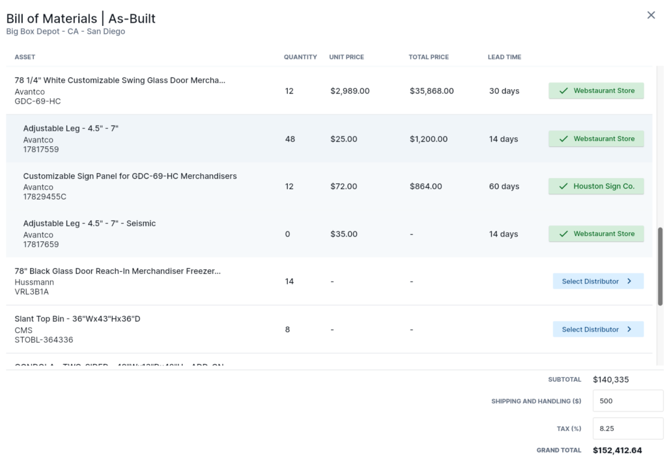Edit the Shipping and Handling amount field

pyautogui.click(x=627, y=401)
